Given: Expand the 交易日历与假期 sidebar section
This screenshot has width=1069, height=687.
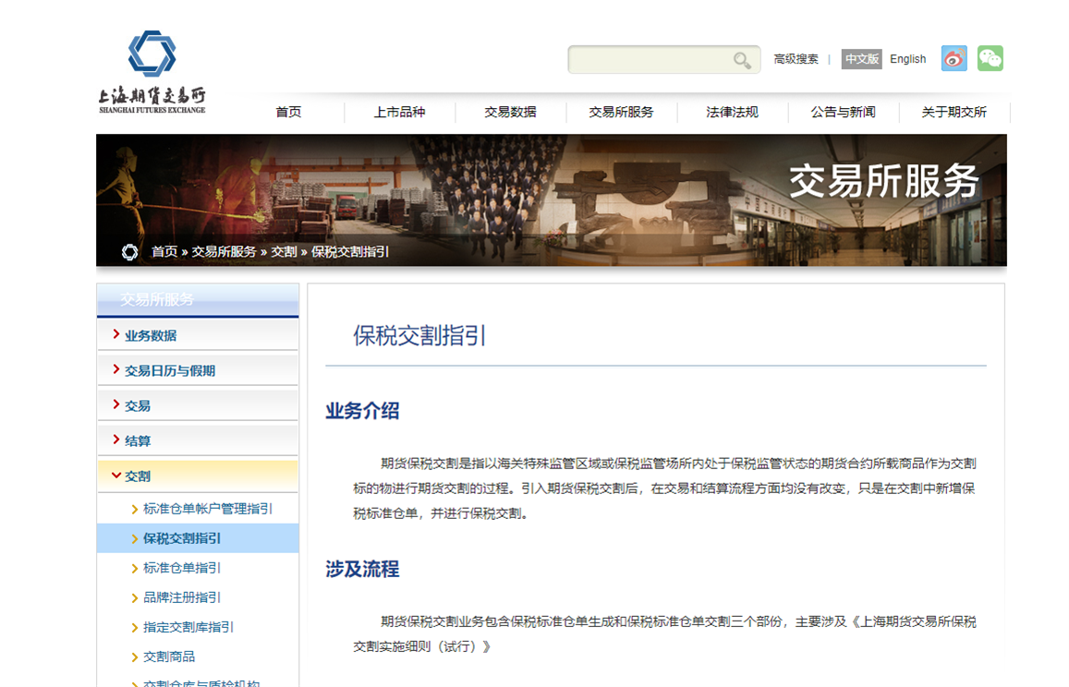Looking at the screenshot, I should [x=198, y=370].
